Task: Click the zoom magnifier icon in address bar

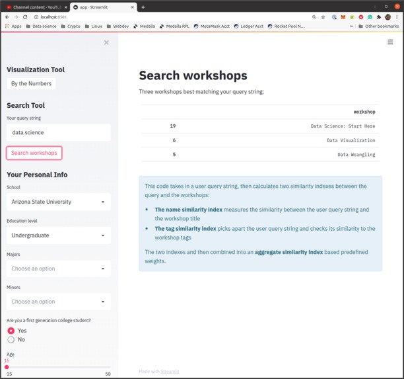Action: (x=314, y=17)
